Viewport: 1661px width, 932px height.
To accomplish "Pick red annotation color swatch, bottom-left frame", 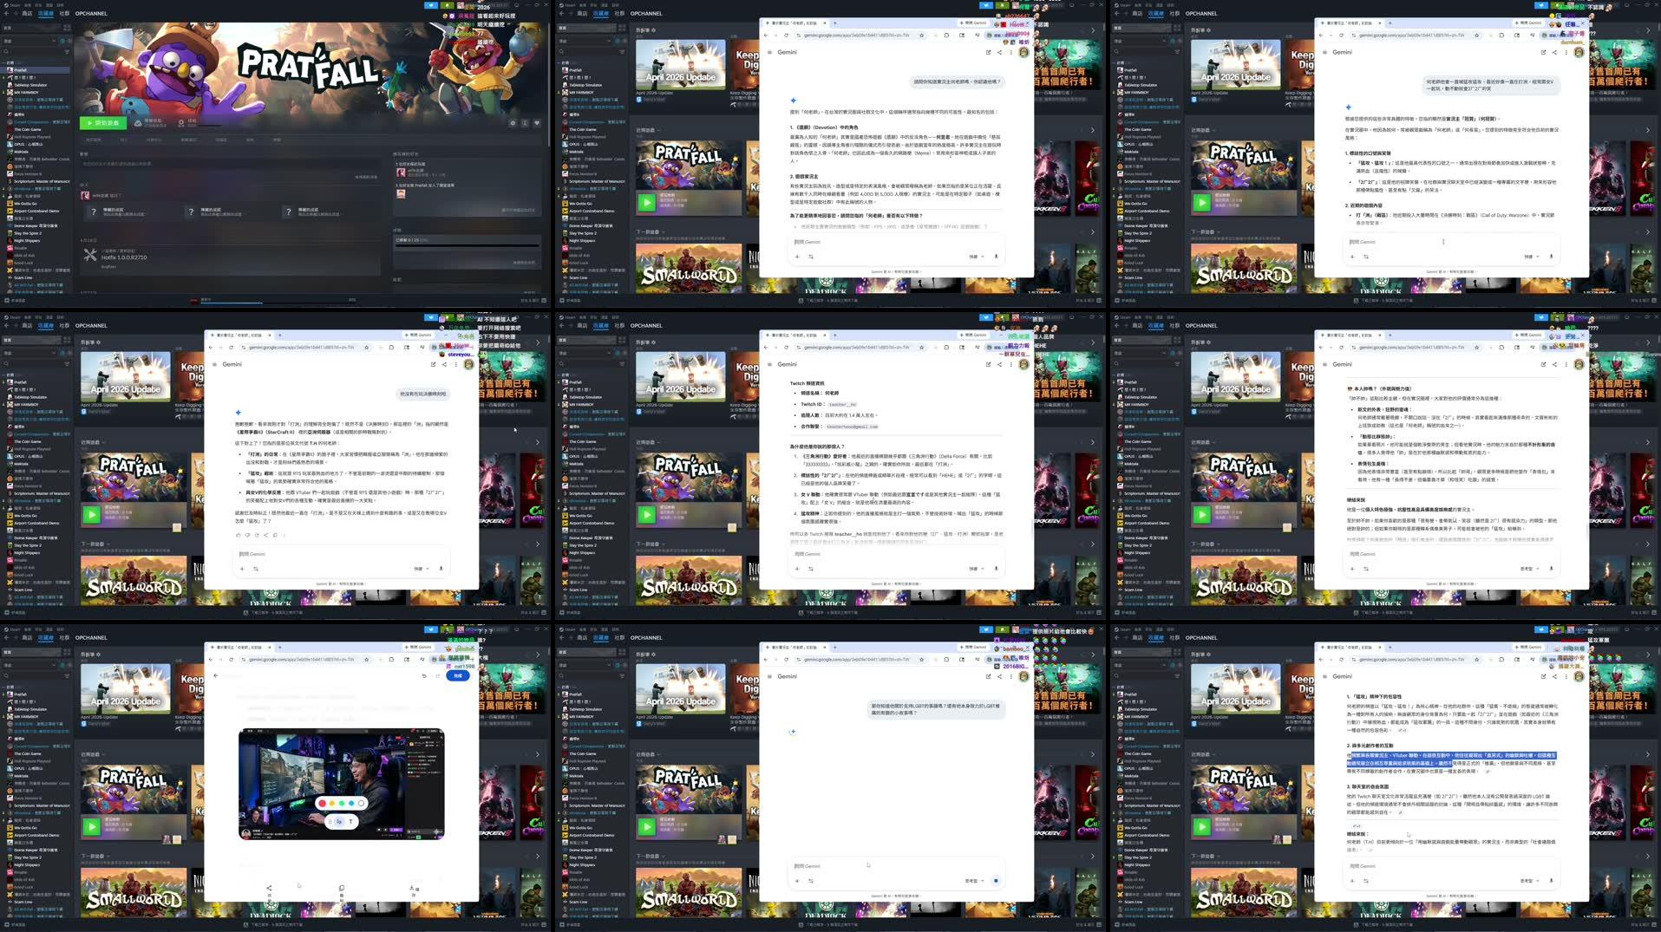I will coord(322,803).
